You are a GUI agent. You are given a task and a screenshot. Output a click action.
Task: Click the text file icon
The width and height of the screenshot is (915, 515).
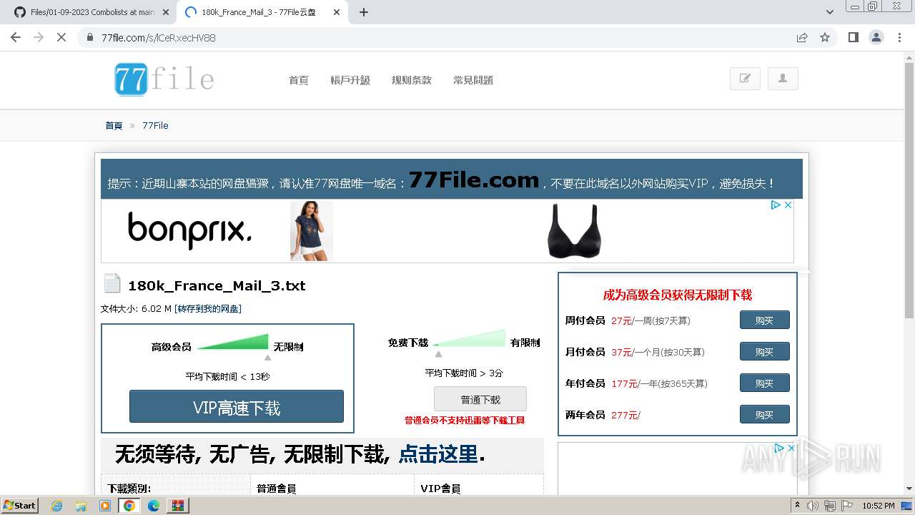coord(112,283)
